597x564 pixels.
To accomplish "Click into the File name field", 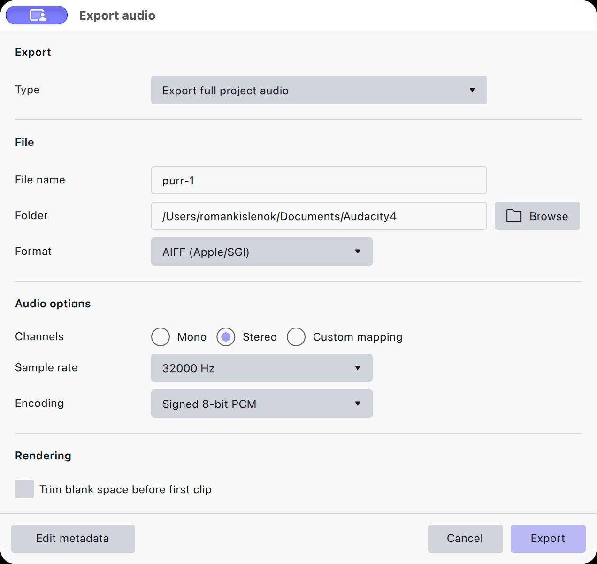I will 319,180.
